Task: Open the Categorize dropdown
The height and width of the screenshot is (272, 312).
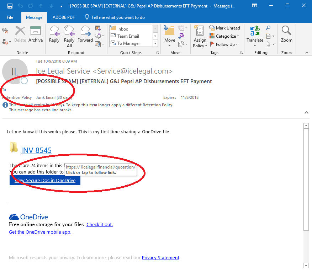Action: coord(224,36)
